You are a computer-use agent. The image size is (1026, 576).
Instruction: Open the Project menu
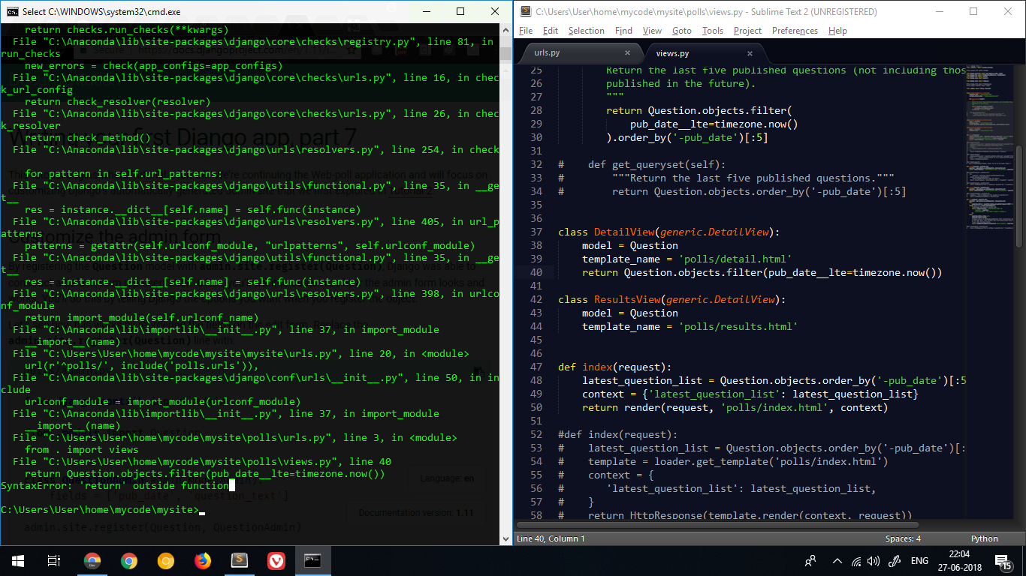[x=747, y=31]
